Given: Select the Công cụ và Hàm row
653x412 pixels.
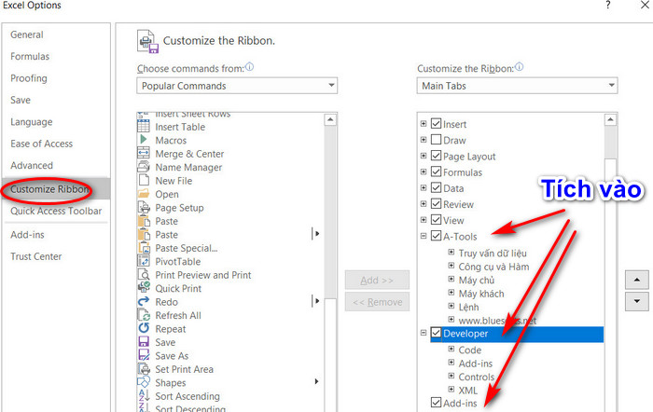Looking at the screenshot, I should tap(493, 267).
